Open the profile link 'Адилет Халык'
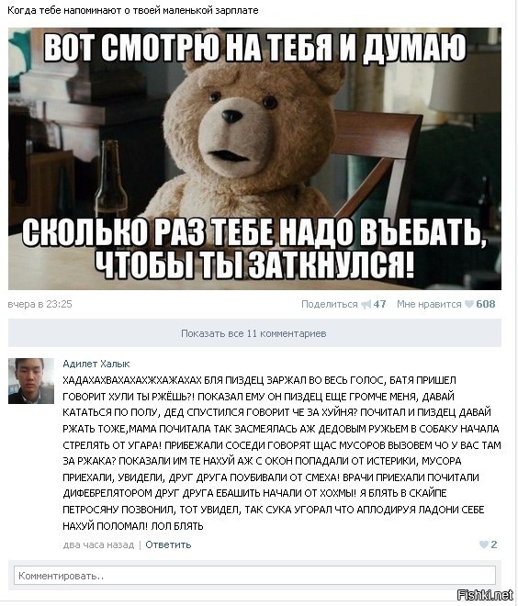Screen dimensions: 518x606 click(x=96, y=364)
